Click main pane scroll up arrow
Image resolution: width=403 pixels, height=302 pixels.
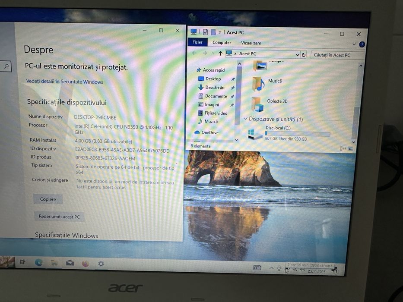361,66
